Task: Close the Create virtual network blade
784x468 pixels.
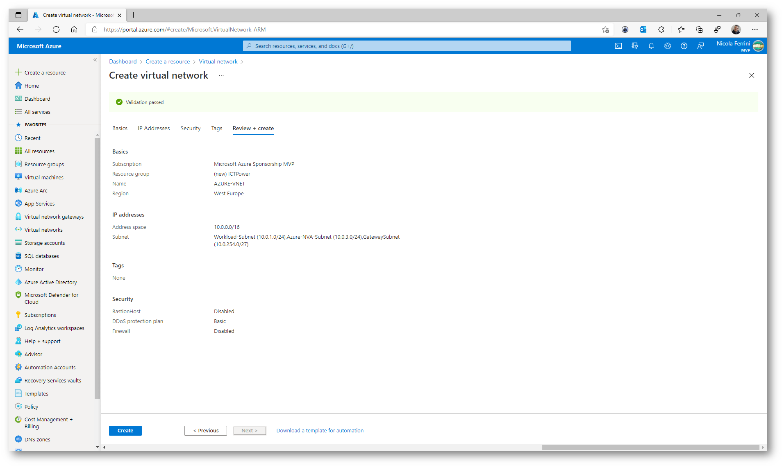Action: [x=752, y=75]
